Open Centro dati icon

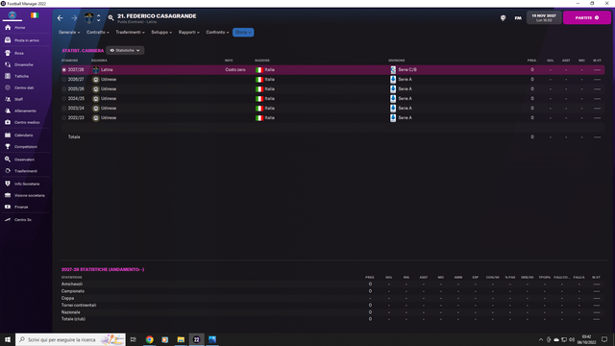pos(8,87)
